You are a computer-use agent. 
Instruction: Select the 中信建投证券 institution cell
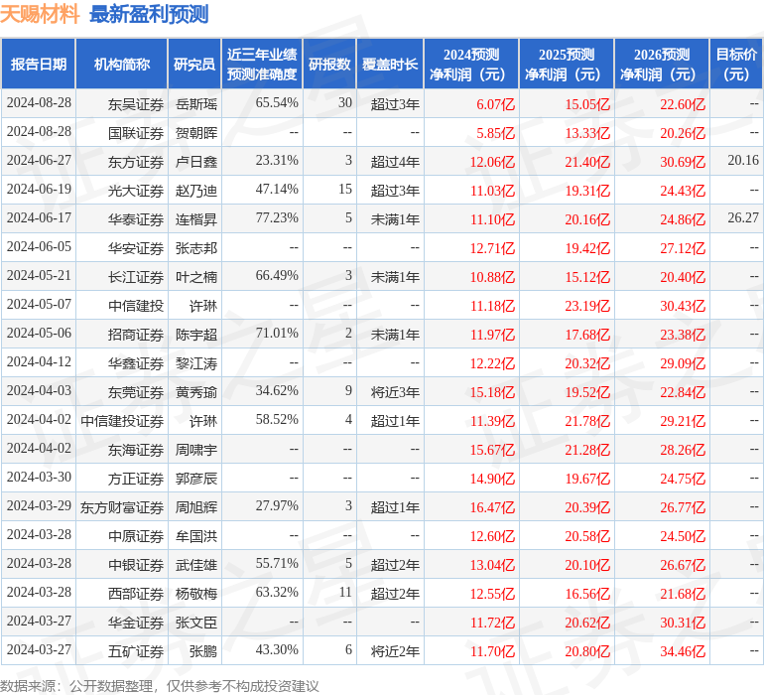[x=122, y=420]
